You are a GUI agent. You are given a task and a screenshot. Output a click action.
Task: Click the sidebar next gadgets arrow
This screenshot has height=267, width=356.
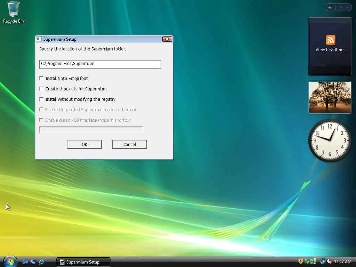(x=347, y=8)
